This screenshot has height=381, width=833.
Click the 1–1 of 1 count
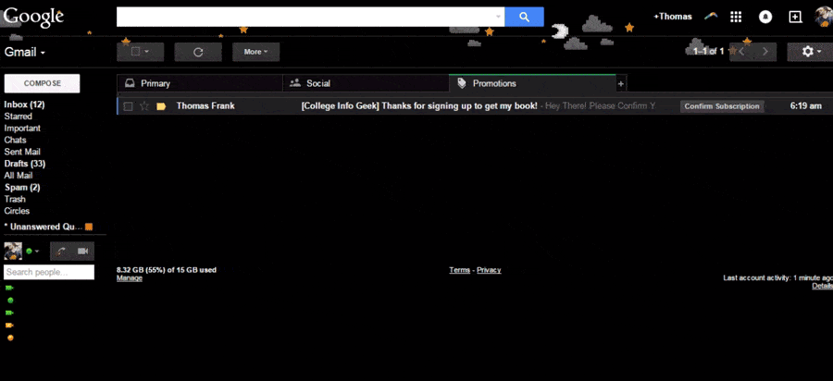(709, 52)
